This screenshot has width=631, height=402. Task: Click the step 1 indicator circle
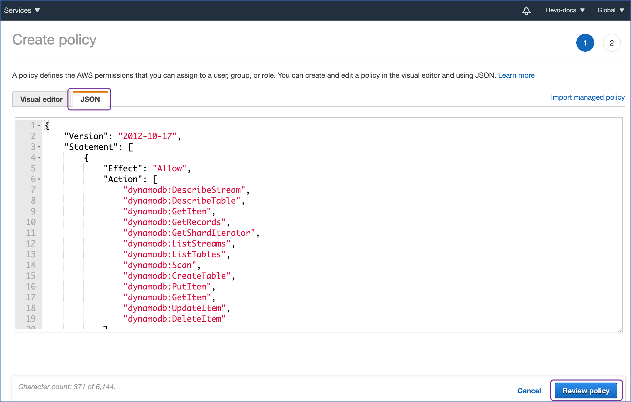coord(585,42)
